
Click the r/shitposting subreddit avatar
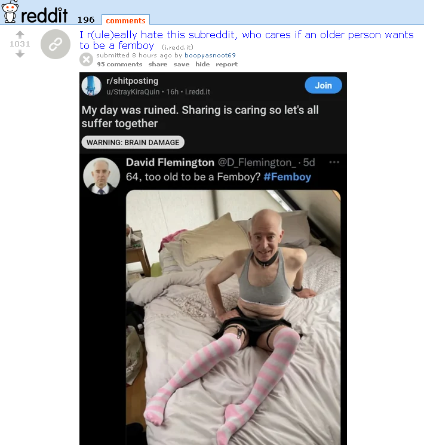pos(91,85)
